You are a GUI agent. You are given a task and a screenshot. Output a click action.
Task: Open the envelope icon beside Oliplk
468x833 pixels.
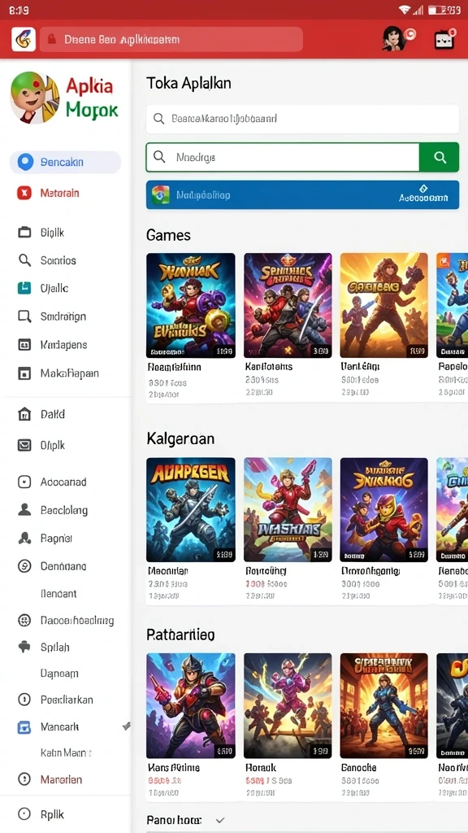tap(24, 445)
